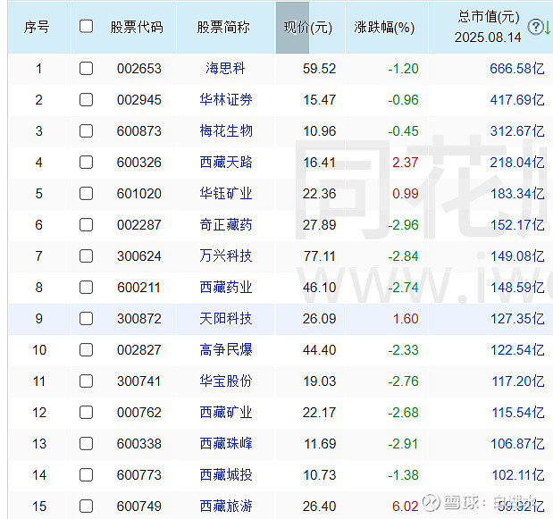Enable checkbox for 300624 万兴科技
Viewport: 553px width, 519px height.
[x=86, y=256]
